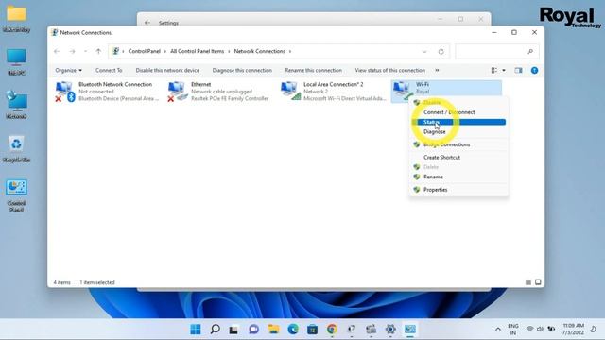The height and width of the screenshot is (340, 605).
Task: Click the Wi-Fi tray icon
Action: (530, 330)
